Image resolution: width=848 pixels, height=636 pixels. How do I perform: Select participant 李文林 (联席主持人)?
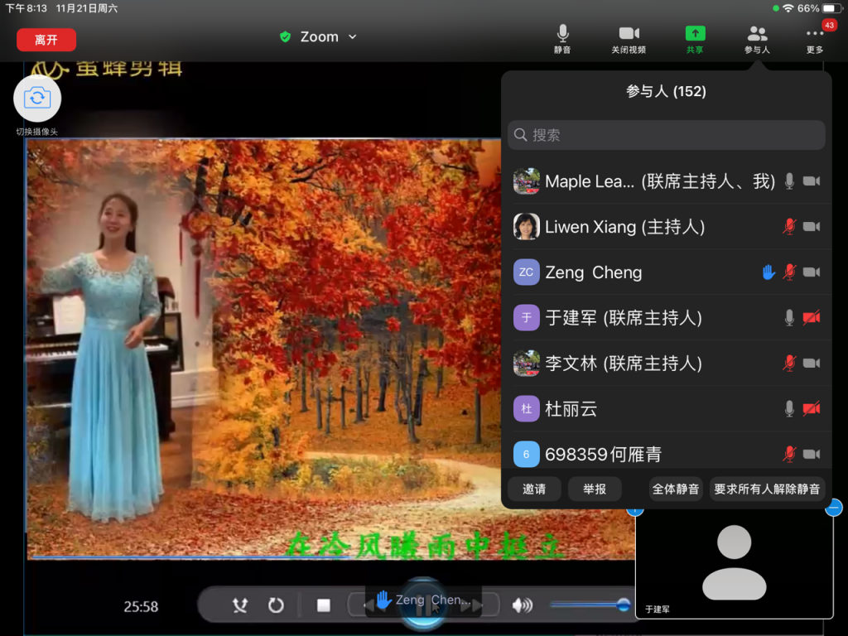point(667,363)
